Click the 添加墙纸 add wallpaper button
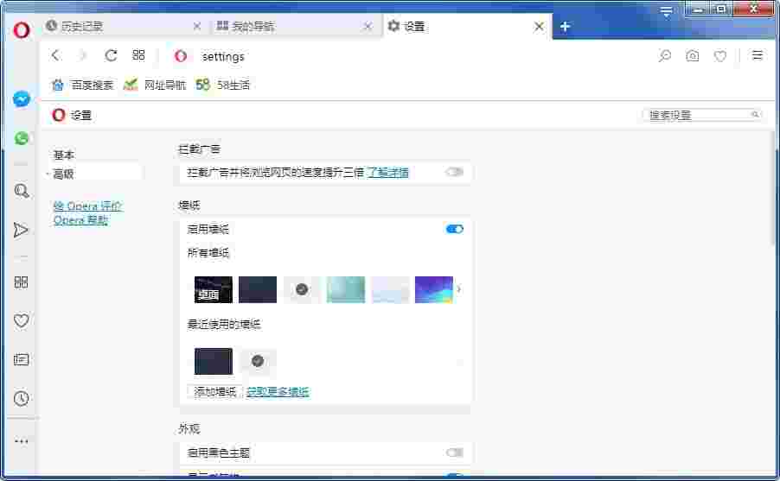The width and height of the screenshot is (780, 481). click(x=215, y=391)
